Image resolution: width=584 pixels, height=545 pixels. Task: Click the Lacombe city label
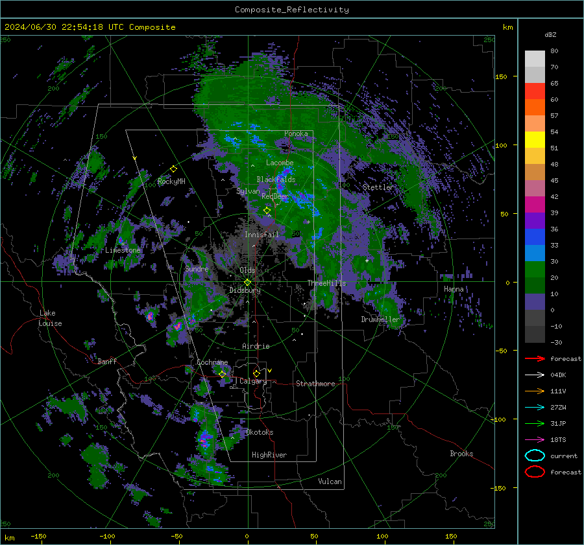click(280, 163)
